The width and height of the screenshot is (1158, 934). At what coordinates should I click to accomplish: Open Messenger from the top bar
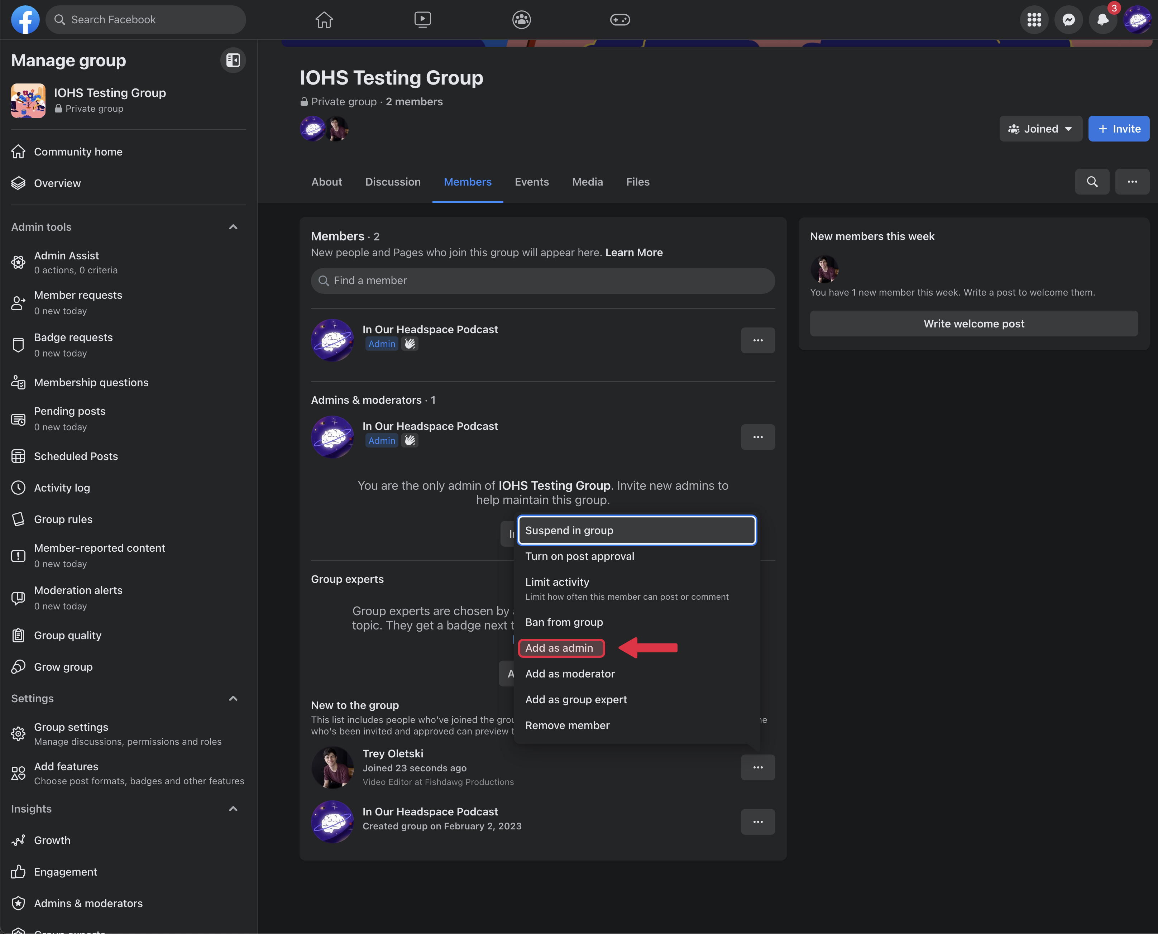coord(1068,20)
